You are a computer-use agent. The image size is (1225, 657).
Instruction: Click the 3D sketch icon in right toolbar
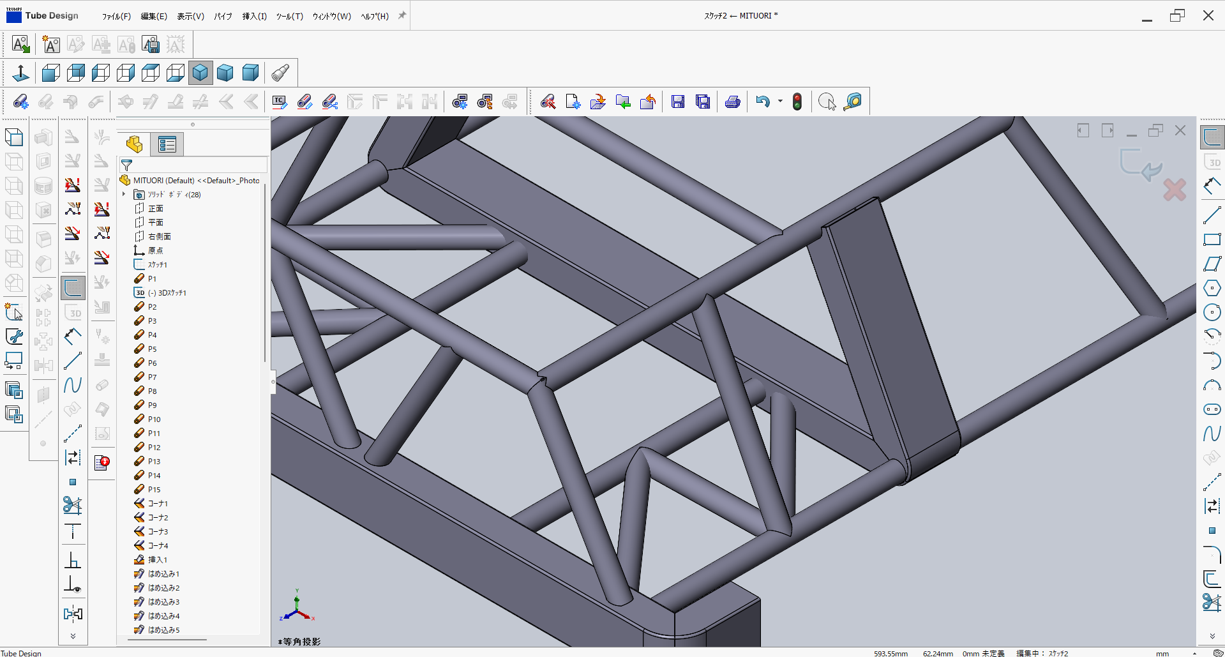coord(1212,162)
